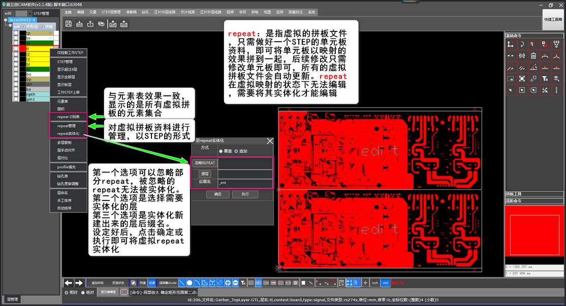
Task: Click the layers pick icon in basic commands
Action: click(557, 79)
